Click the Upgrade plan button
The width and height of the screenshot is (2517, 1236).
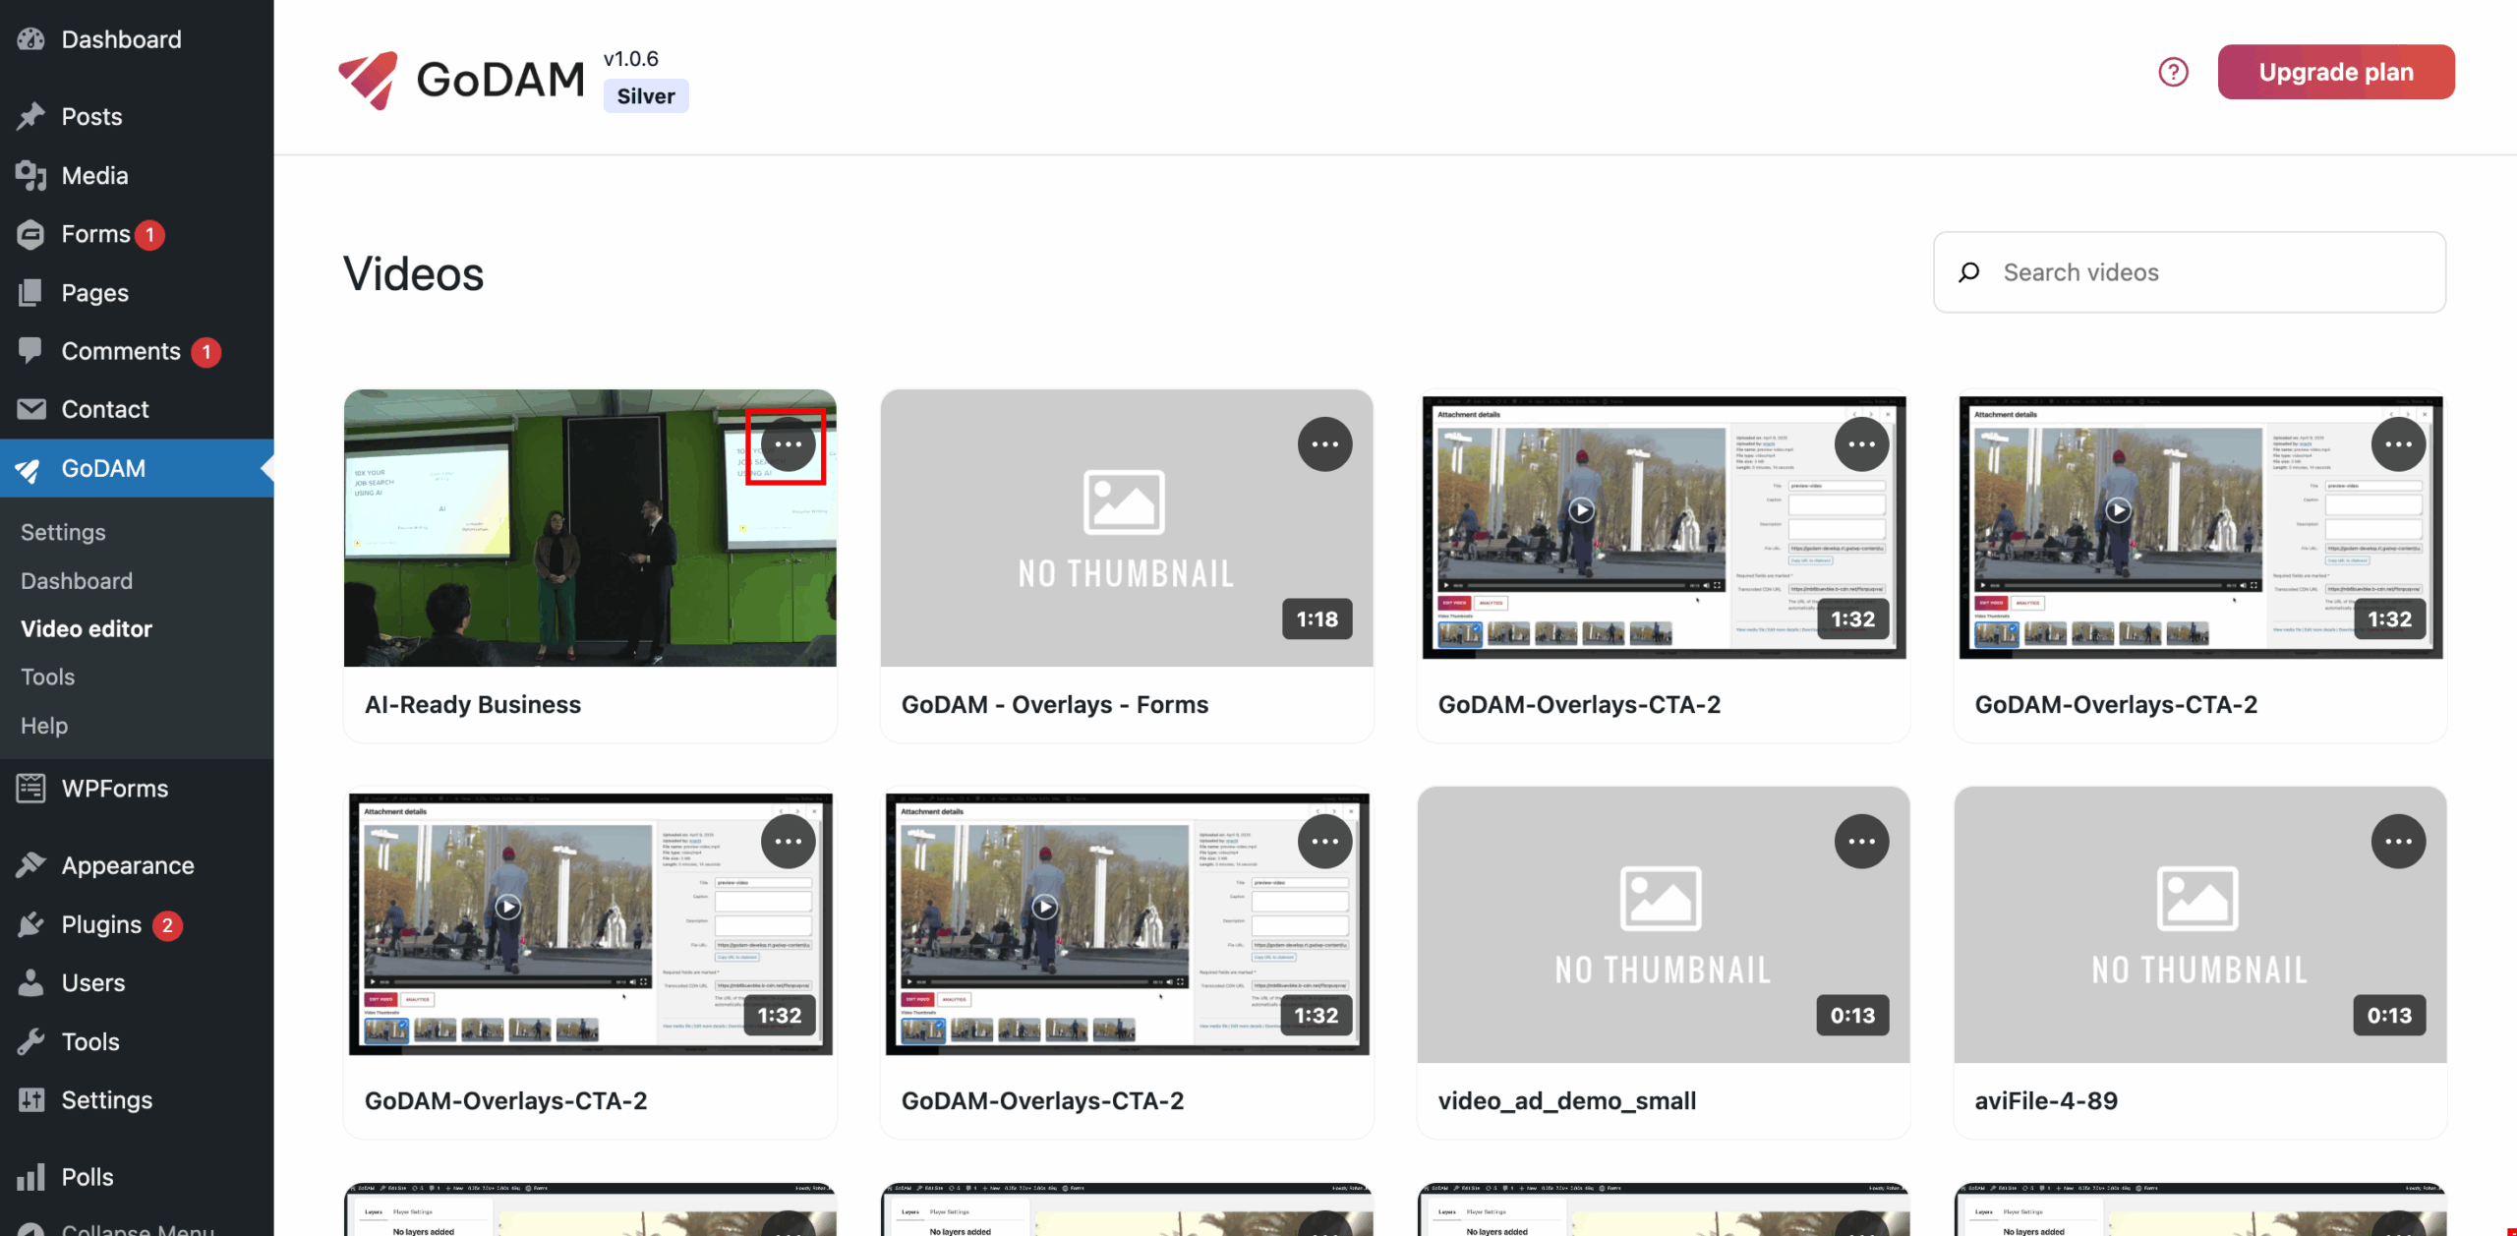tap(2335, 72)
